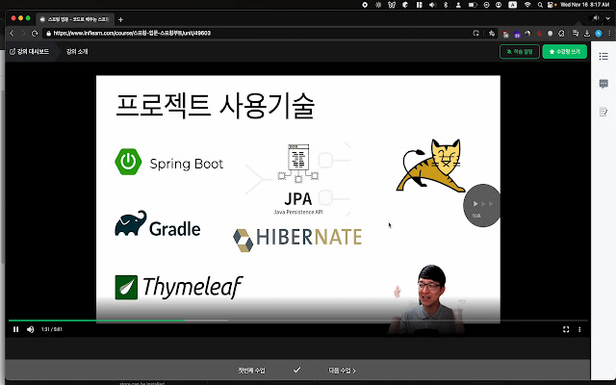Click the instructor webcam overlay

coord(426,299)
